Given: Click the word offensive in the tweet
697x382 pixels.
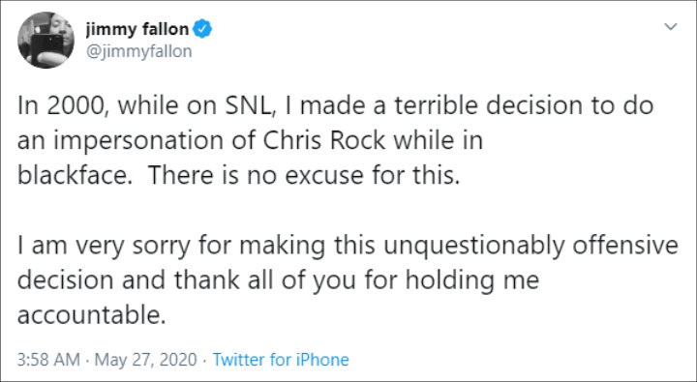Looking at the screenshot, I should 625,246.
